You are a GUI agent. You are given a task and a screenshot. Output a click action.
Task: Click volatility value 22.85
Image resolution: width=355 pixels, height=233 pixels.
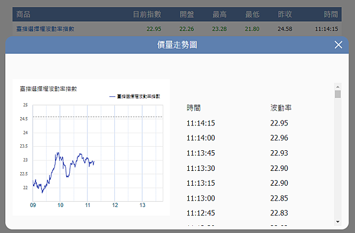(279, 198)
